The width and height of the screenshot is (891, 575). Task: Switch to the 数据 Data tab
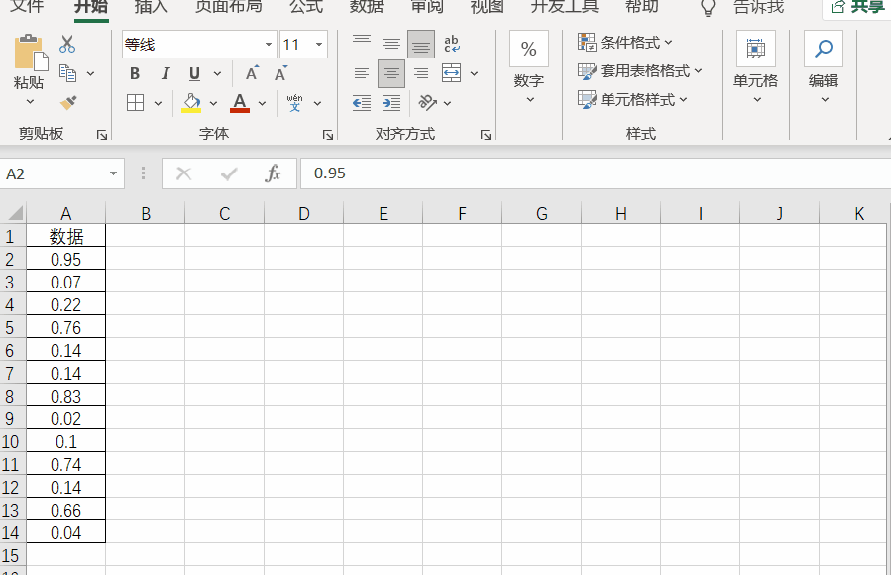pyautogui.click(x=367, y=6)
